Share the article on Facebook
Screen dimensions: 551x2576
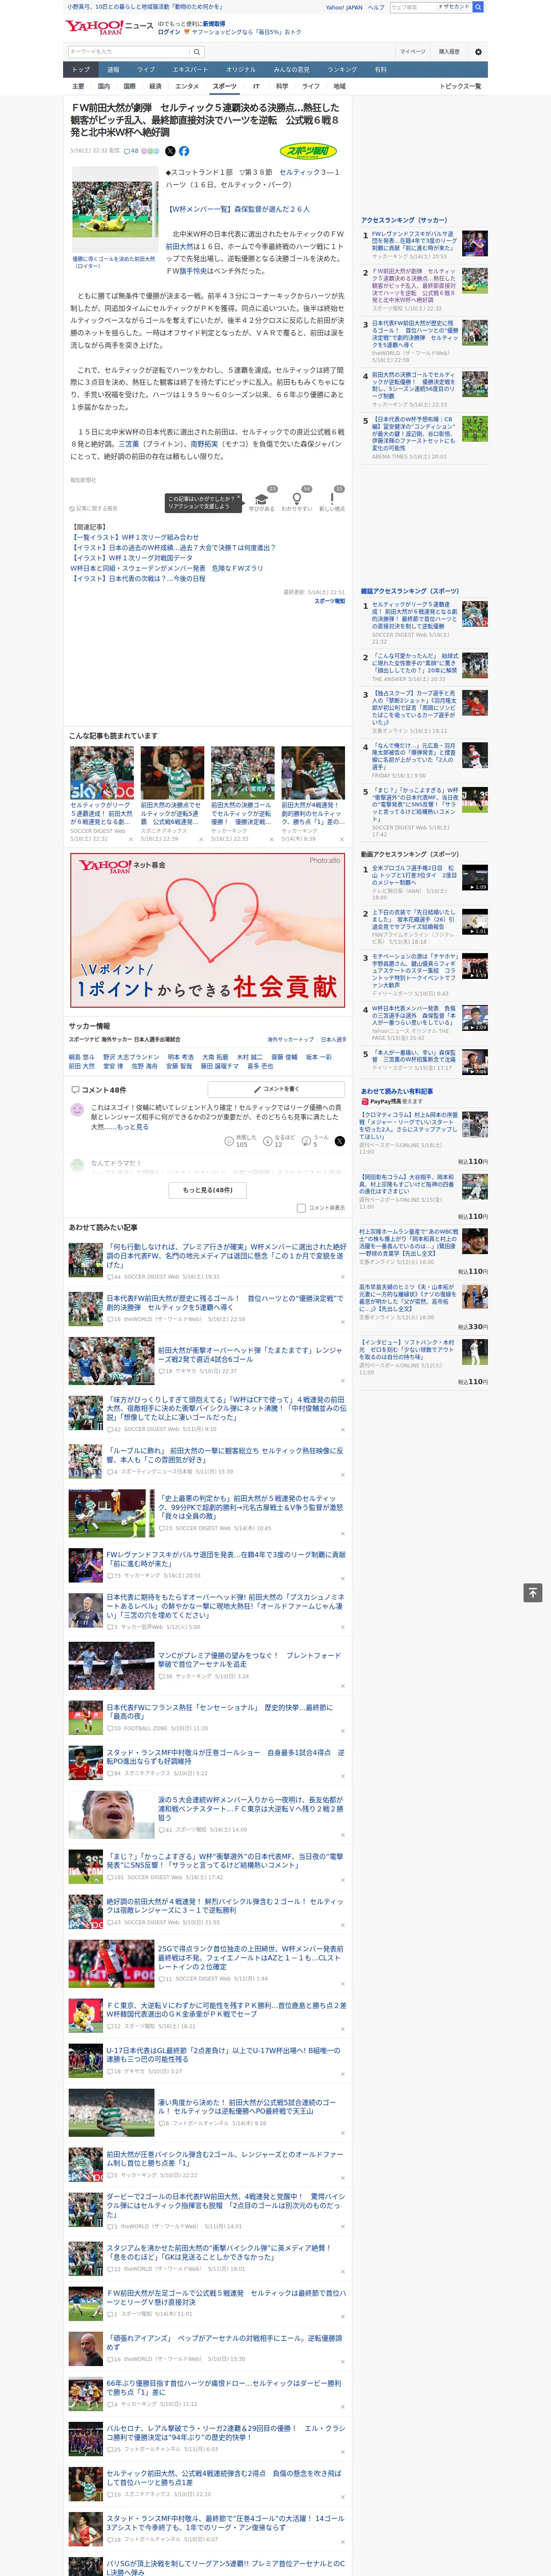coord(184,151)
